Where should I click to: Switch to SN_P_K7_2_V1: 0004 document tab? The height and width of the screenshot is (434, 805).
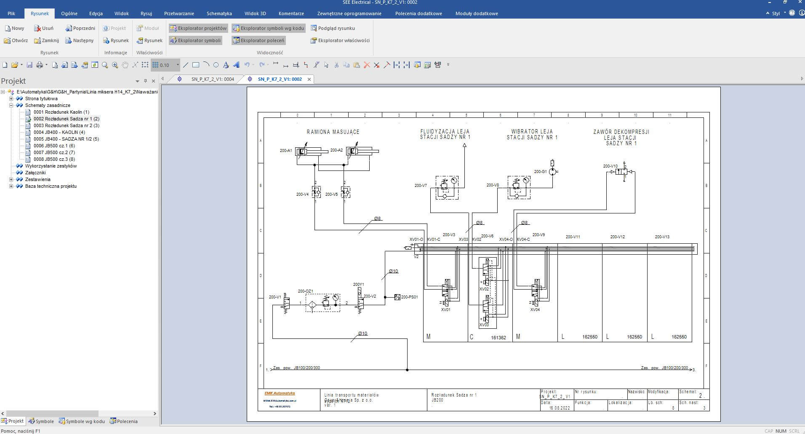(212, 79)
